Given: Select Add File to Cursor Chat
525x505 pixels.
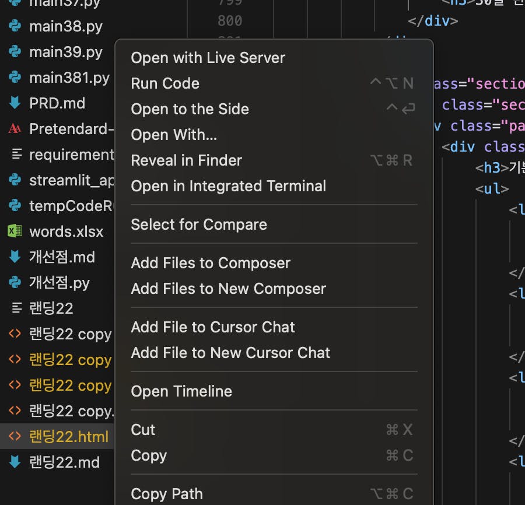Looking at the screenshot, I should (x=213, y=327).
